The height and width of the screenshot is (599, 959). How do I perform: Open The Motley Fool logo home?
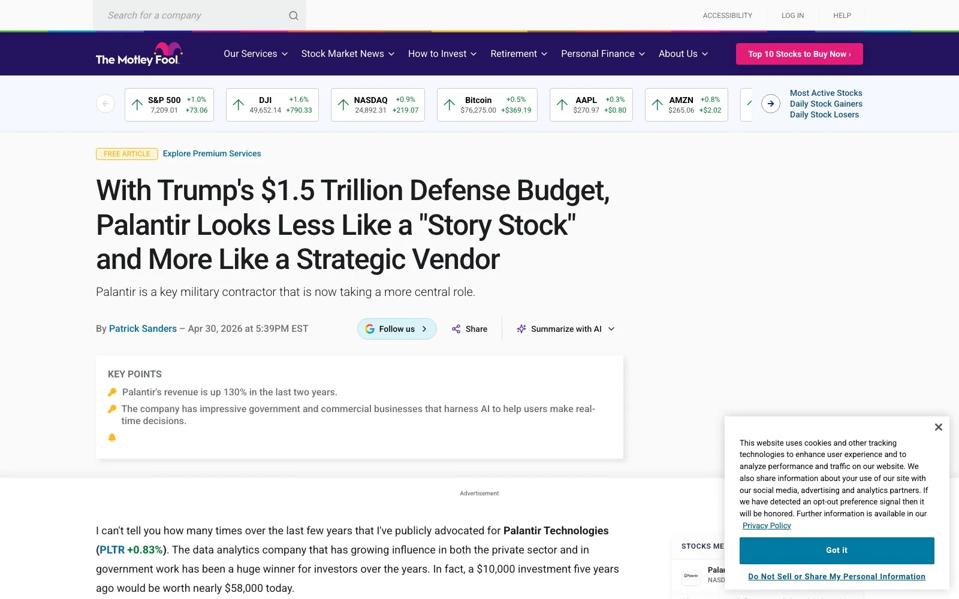coord(138,54)
